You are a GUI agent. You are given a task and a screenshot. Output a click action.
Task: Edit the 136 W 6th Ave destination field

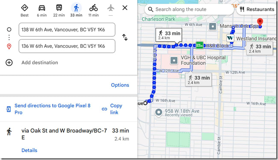click(x=67, y=46)
